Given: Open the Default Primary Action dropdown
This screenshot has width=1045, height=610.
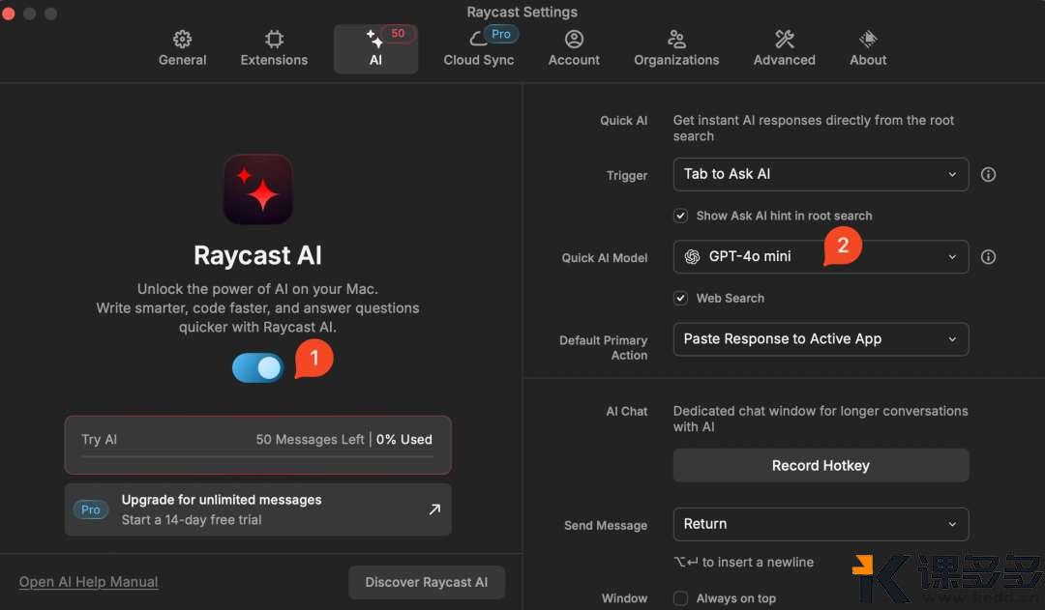Looking at the screenshot, I should pyautogui.click(x=821, y=339).
